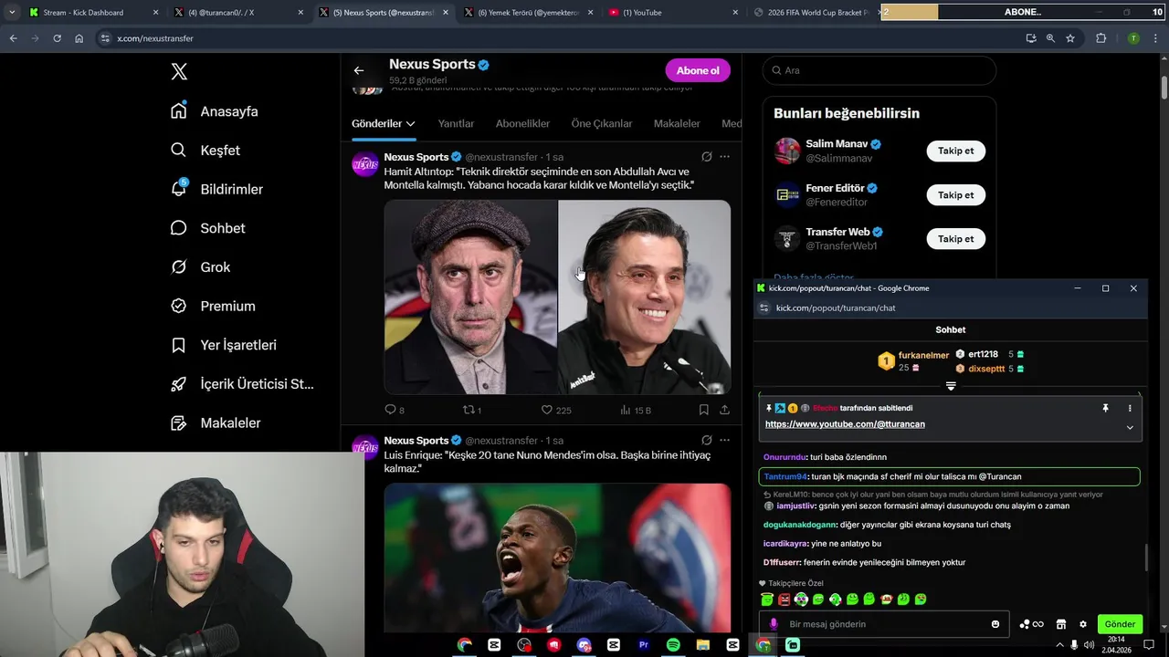
Task: Show hidden system tray icons
Action: (x=1059, y=645)
